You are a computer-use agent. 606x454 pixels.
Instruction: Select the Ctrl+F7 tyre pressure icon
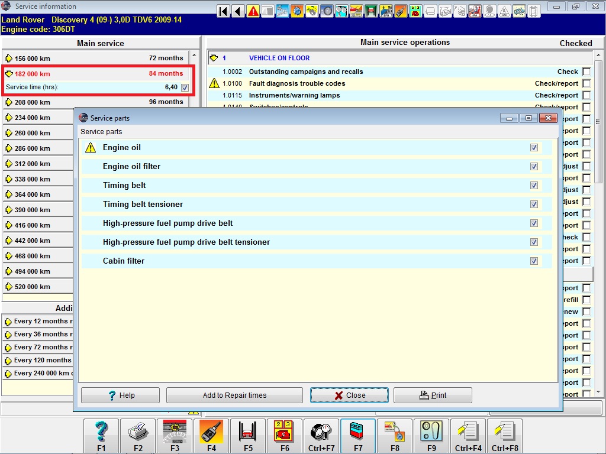pos(321,436)
